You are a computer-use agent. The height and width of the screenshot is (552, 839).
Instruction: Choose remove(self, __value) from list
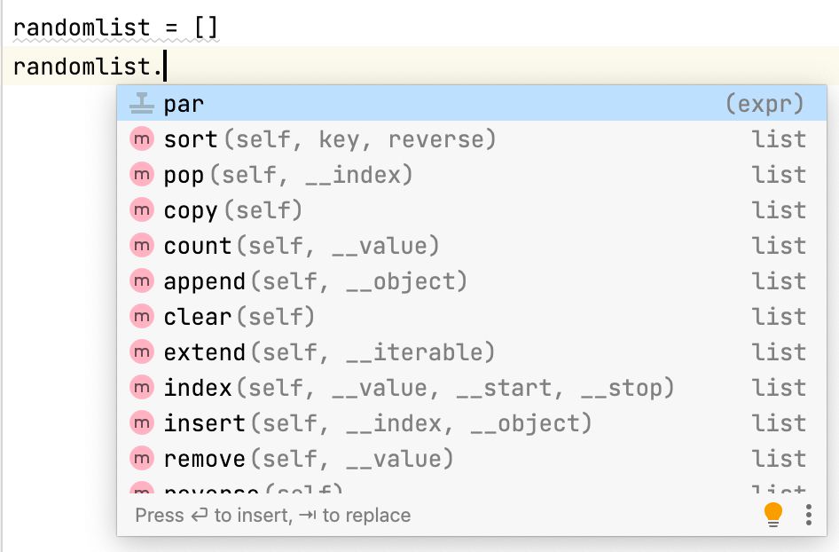472,458
